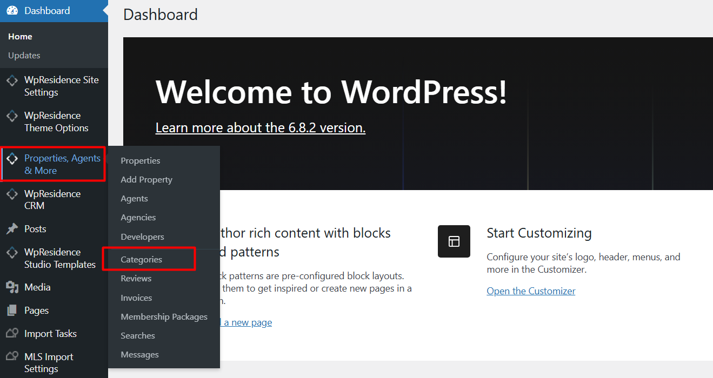Open Categories in the flyout submenu
The height and width of the screenshot is (378, 713).
pyautogui.click(x=141, y=260)
